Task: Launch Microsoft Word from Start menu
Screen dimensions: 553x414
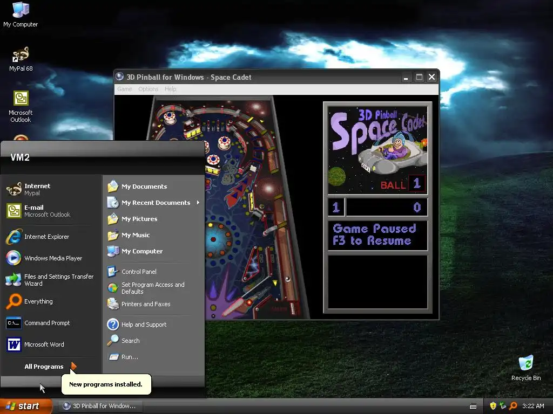Action: [51, 344]
